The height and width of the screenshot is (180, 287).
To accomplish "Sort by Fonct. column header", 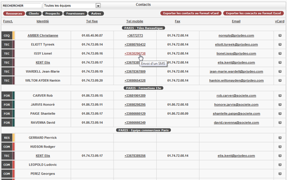I will pos(8,21).
